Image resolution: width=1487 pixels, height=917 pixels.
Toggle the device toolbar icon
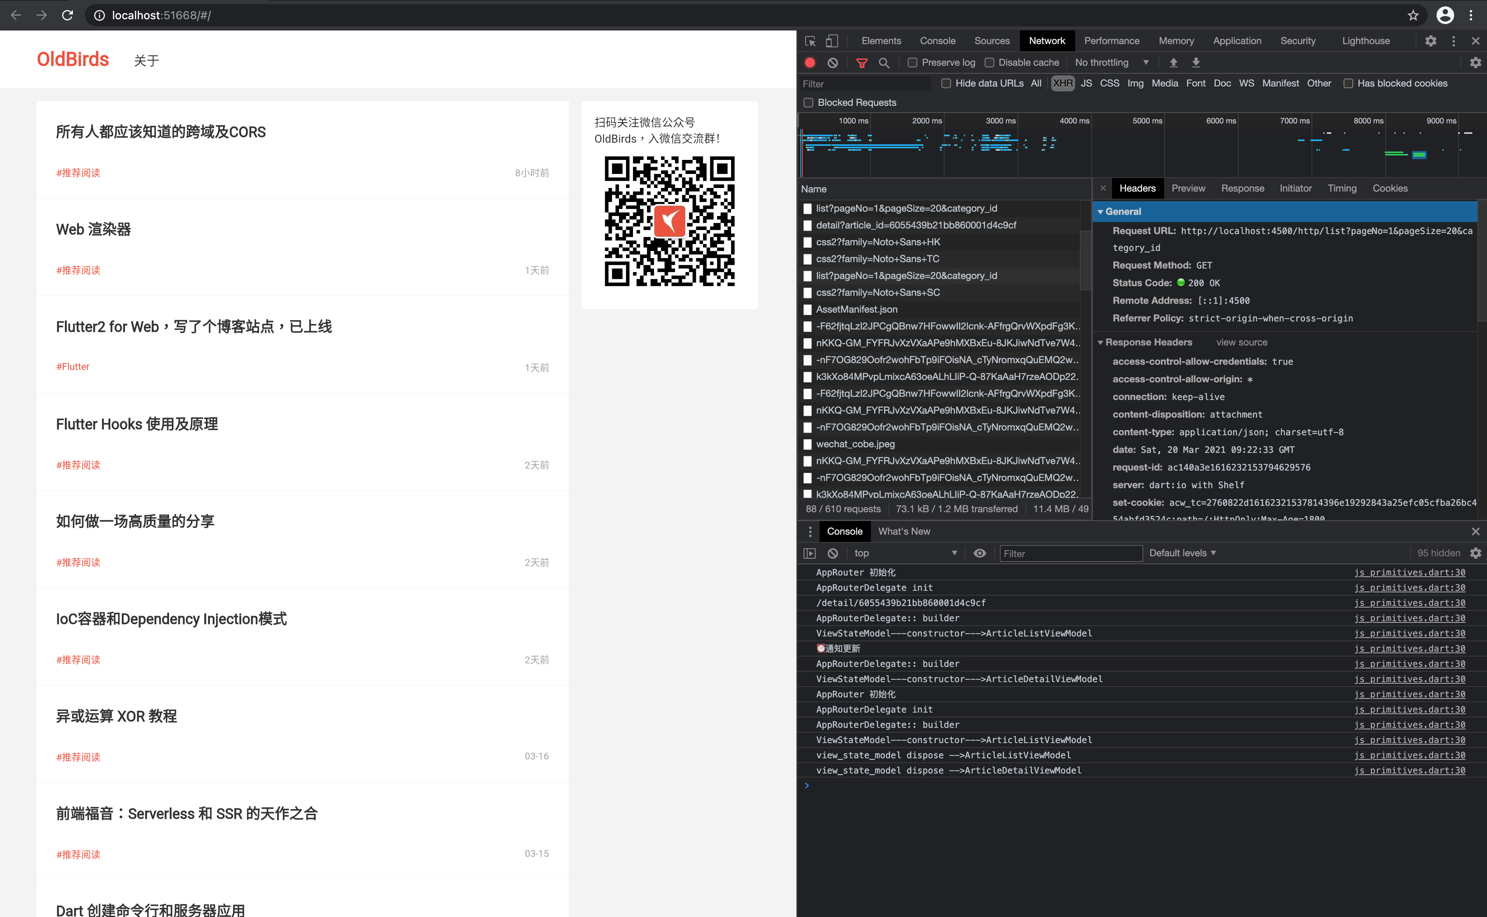(x=832, y=40)
